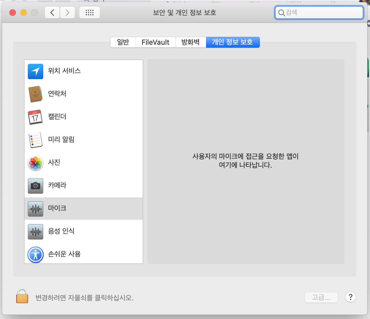The image size is (370, 319).
Task: Go forward with the right arrow button
Action: point(67,13)
